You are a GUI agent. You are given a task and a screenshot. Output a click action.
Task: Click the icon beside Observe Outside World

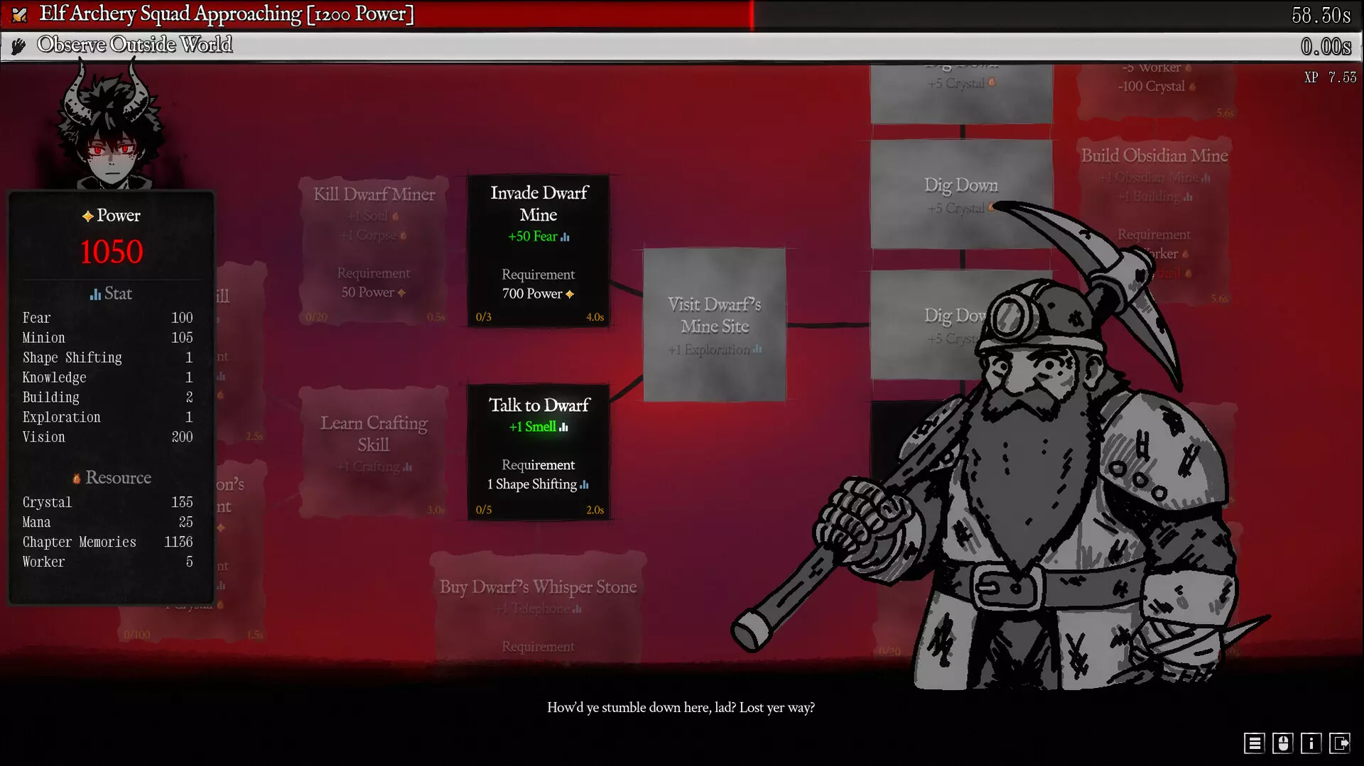pyautogui.click(x=19, y=45)
